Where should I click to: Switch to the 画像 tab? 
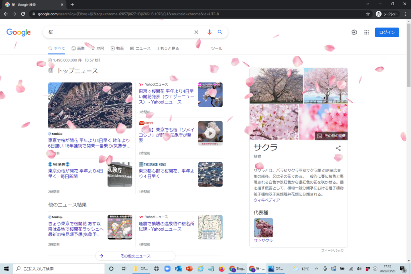(x=78, y=49)
